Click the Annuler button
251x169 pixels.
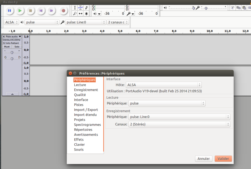tap(203, 159)
